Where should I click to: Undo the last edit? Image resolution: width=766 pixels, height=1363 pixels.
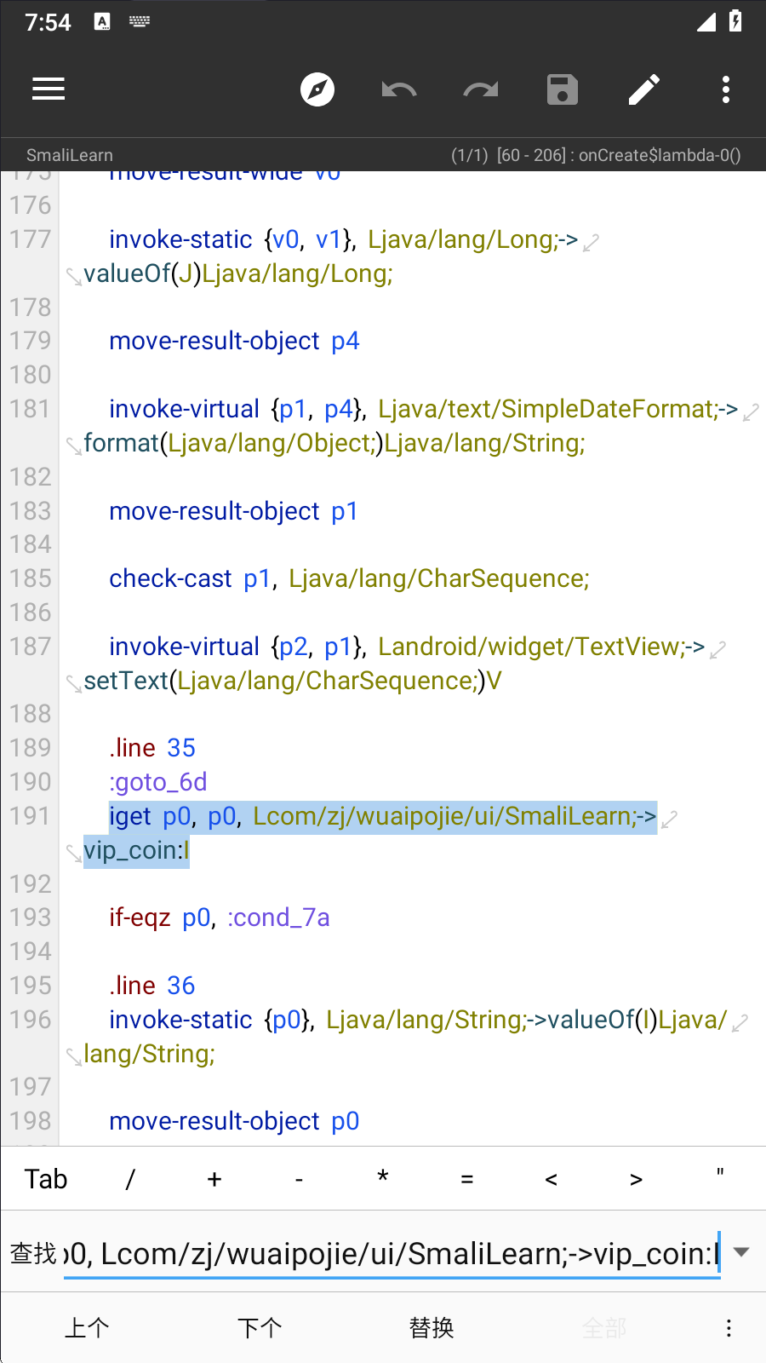[x=398, y=89]
